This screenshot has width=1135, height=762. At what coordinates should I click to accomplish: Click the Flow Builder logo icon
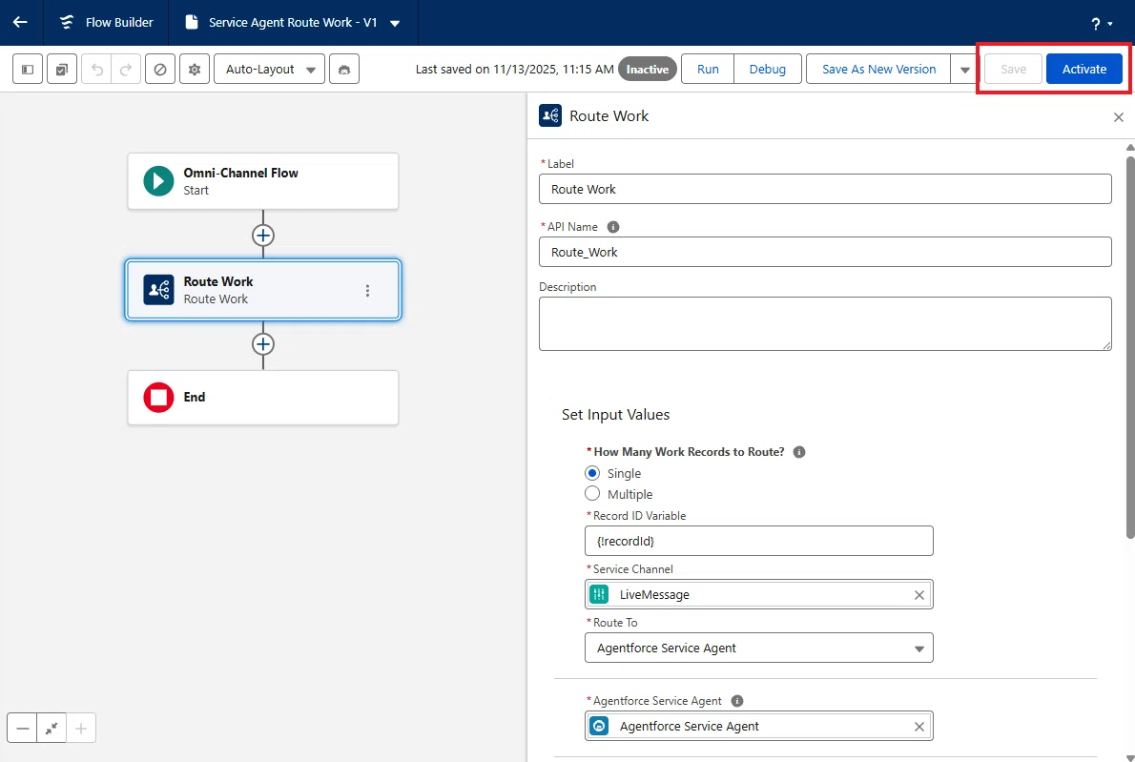67,23
